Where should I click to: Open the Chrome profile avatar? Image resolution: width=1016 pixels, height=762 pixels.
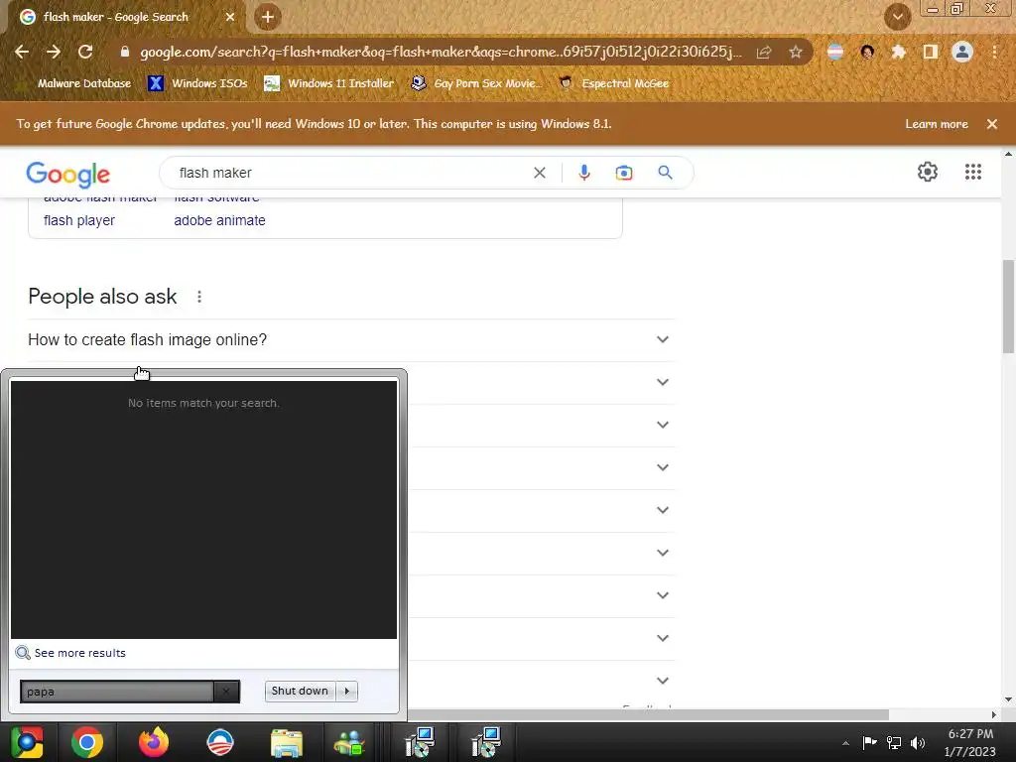962,52
